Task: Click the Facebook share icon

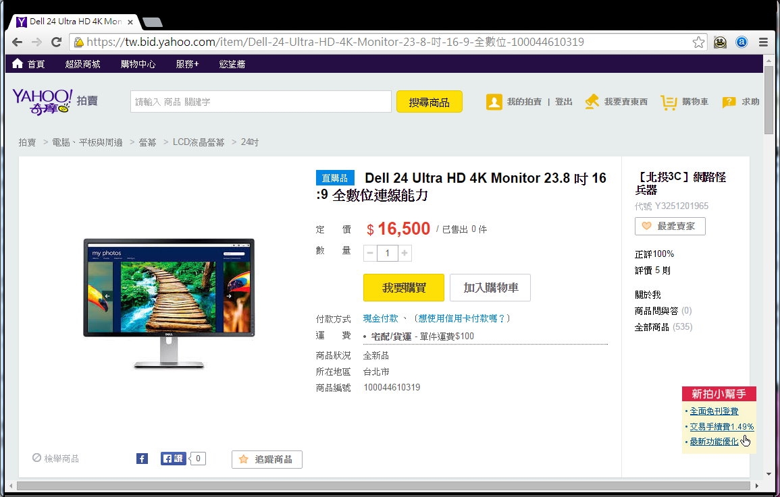Action: [142, 459]
